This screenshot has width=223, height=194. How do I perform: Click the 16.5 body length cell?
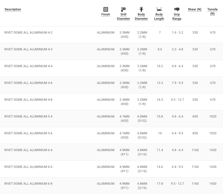pyautogui.click(x=160, y=100)
